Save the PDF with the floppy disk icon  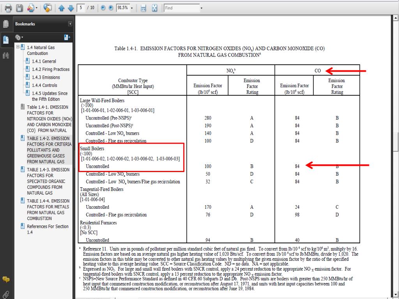(19, 8)
